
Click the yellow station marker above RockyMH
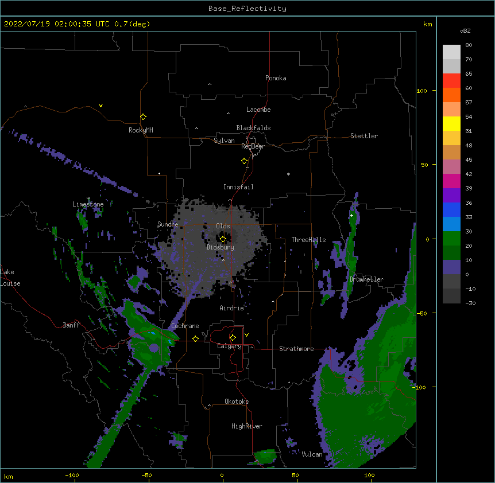click(x=144, y=117)
